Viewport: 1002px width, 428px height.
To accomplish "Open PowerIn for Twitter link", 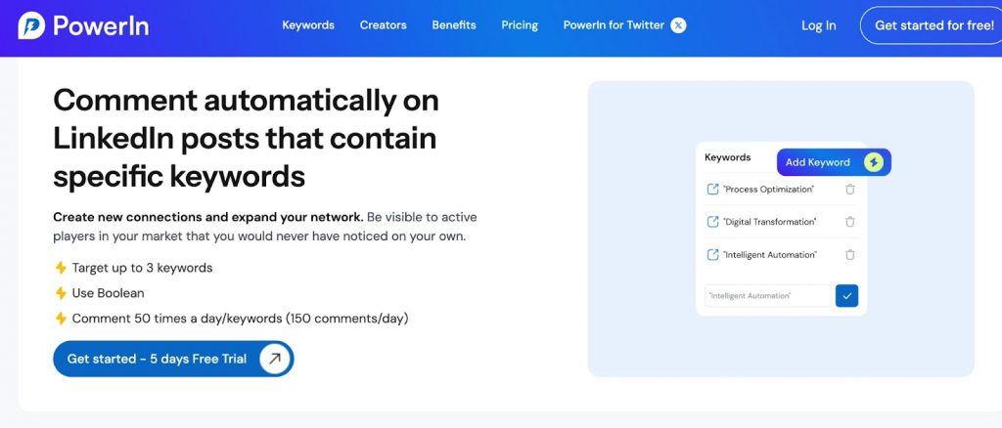I will pos(614,25).
